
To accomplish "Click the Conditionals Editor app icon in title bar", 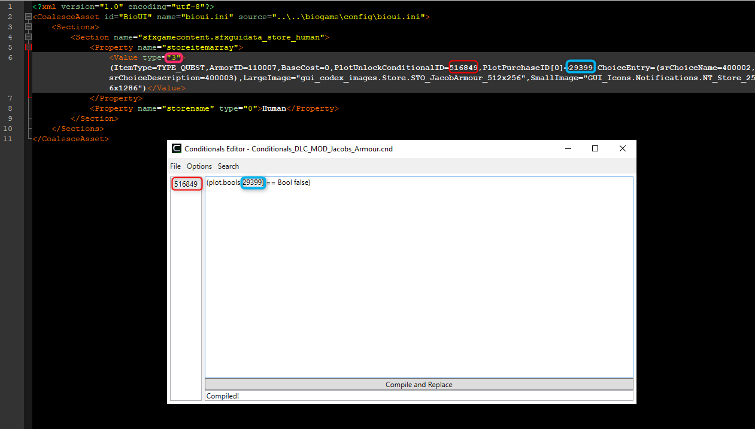I will click(177, 148).
